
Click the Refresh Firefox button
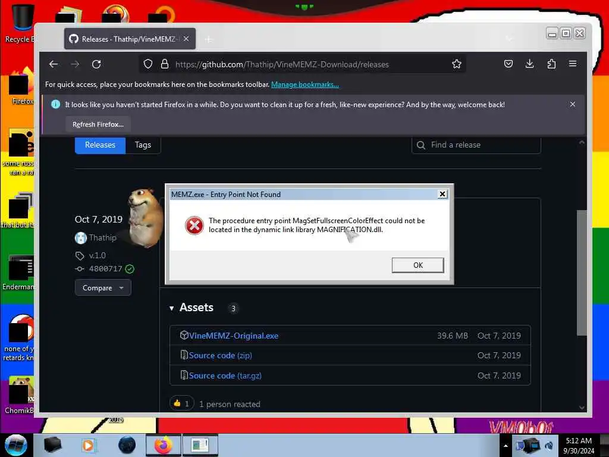click(x=98, y=124)
